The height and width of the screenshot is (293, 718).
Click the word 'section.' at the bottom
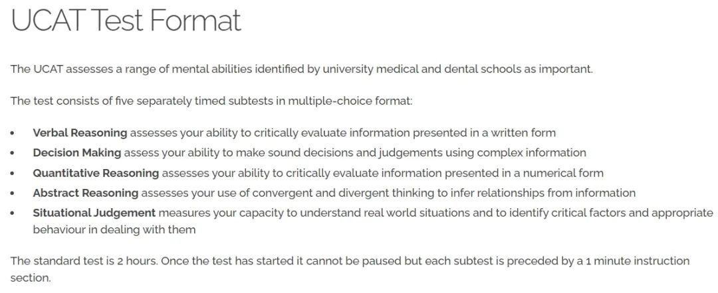31,278
